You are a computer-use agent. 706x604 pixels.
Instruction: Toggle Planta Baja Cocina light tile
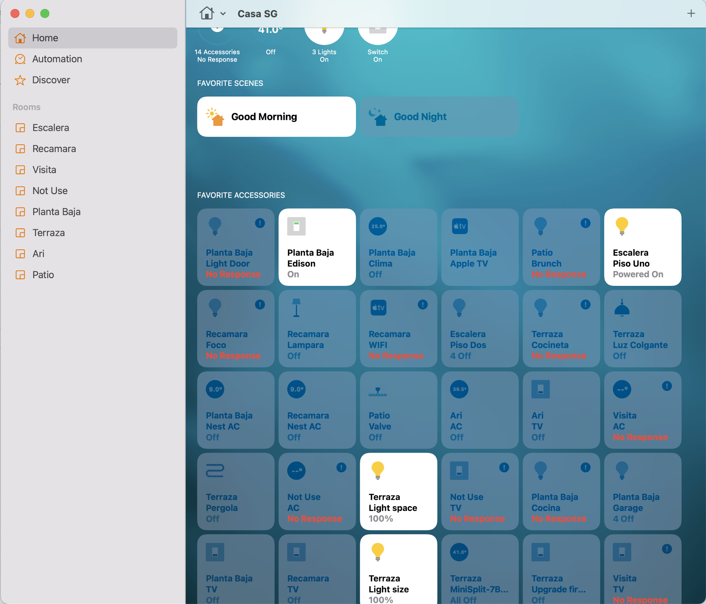coord(561,491)
